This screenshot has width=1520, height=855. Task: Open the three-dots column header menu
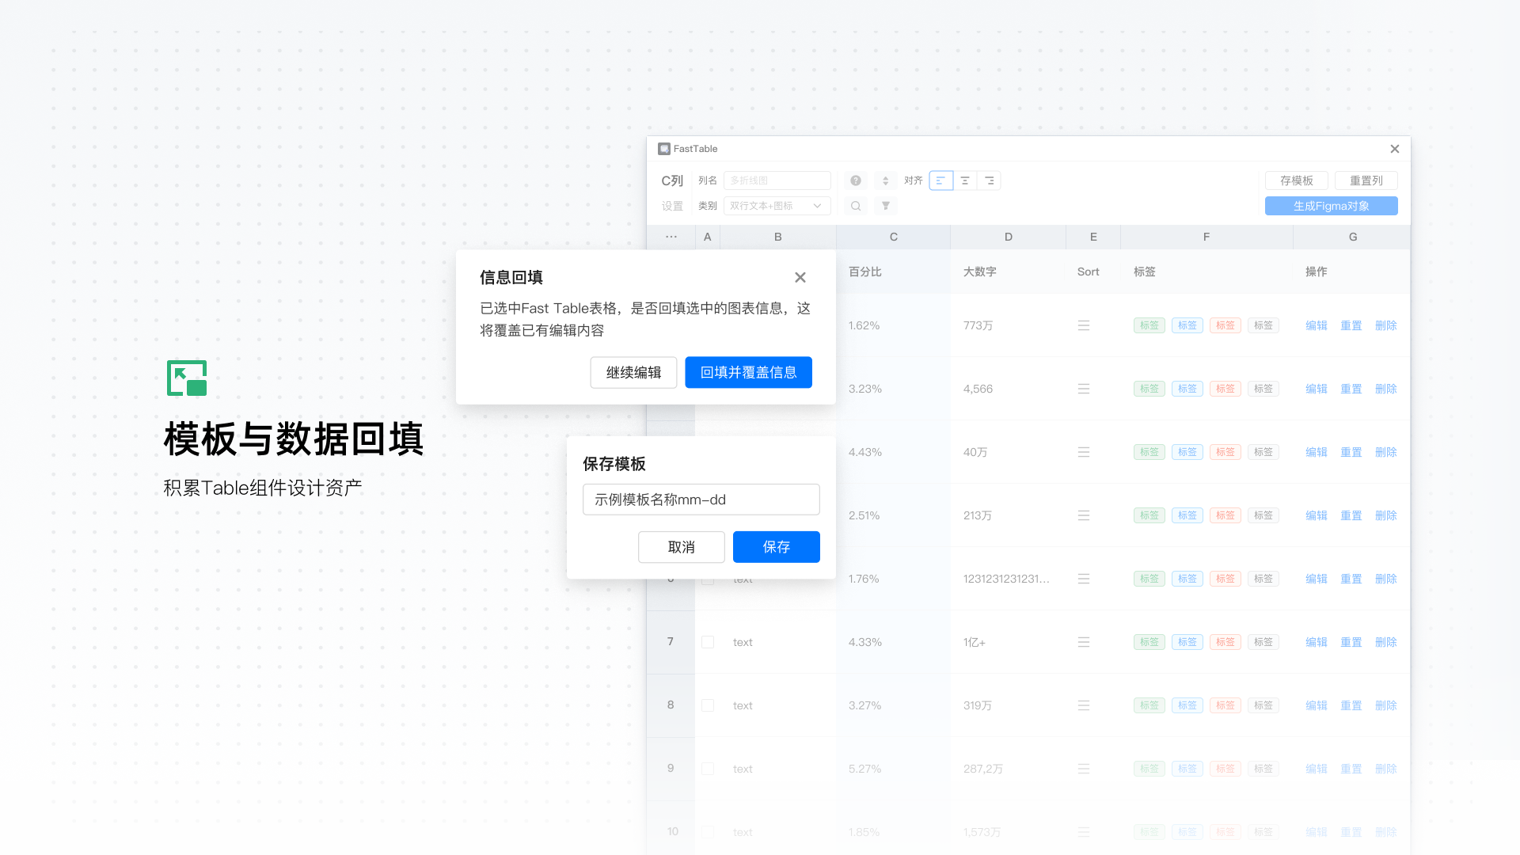(x=671, y=237)
